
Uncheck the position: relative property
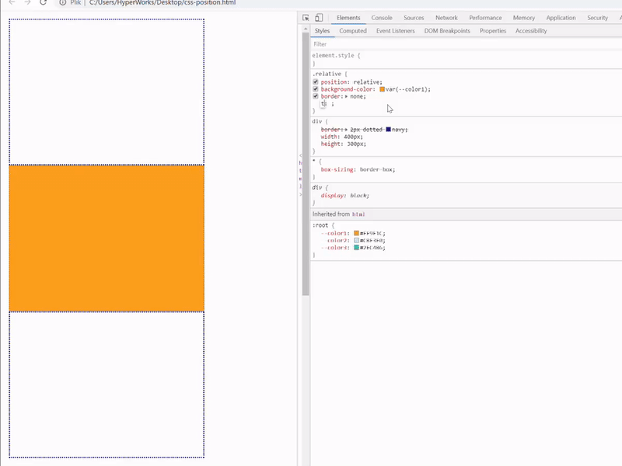click(316, 82)
